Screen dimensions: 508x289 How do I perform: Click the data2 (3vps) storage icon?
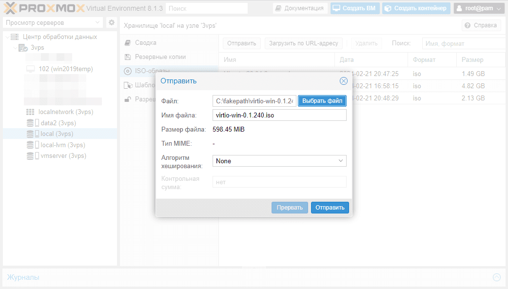click(x=32, y=123)
